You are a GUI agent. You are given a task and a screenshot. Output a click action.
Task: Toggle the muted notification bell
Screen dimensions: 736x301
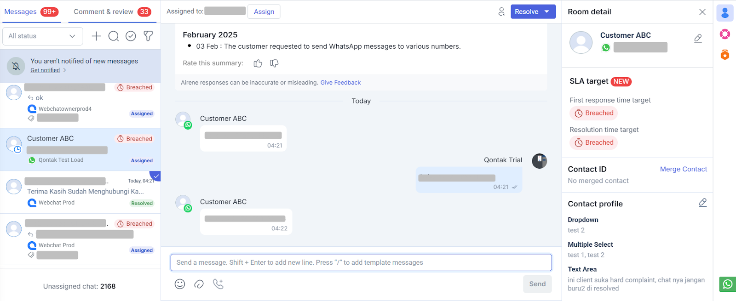pos(16,66)
